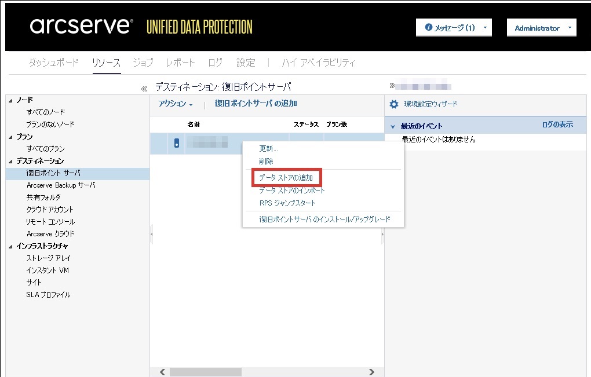Image resolution: width=591 pixels, height=377 pixels.
Task: Choose 更新... from the context menu
Action: [x=268, y=149]
